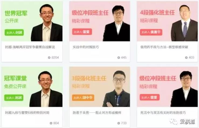This screenshot has height=128, width=199.
Task: Click the WeChat logo watermark icon
Action: (174, 122)
